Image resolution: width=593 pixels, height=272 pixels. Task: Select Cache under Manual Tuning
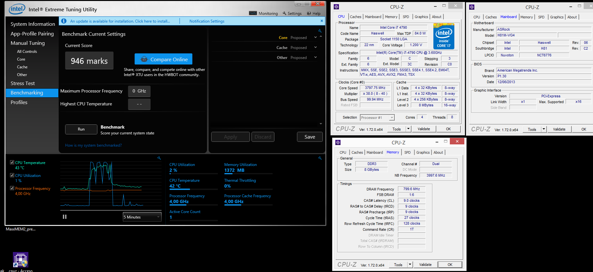pos(22,67)
